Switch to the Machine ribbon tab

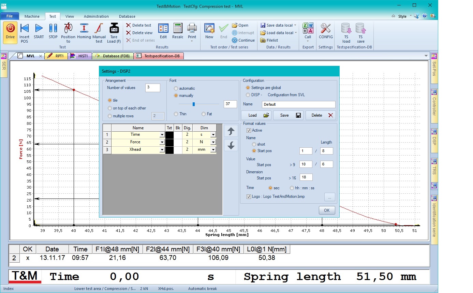[32, 16]
